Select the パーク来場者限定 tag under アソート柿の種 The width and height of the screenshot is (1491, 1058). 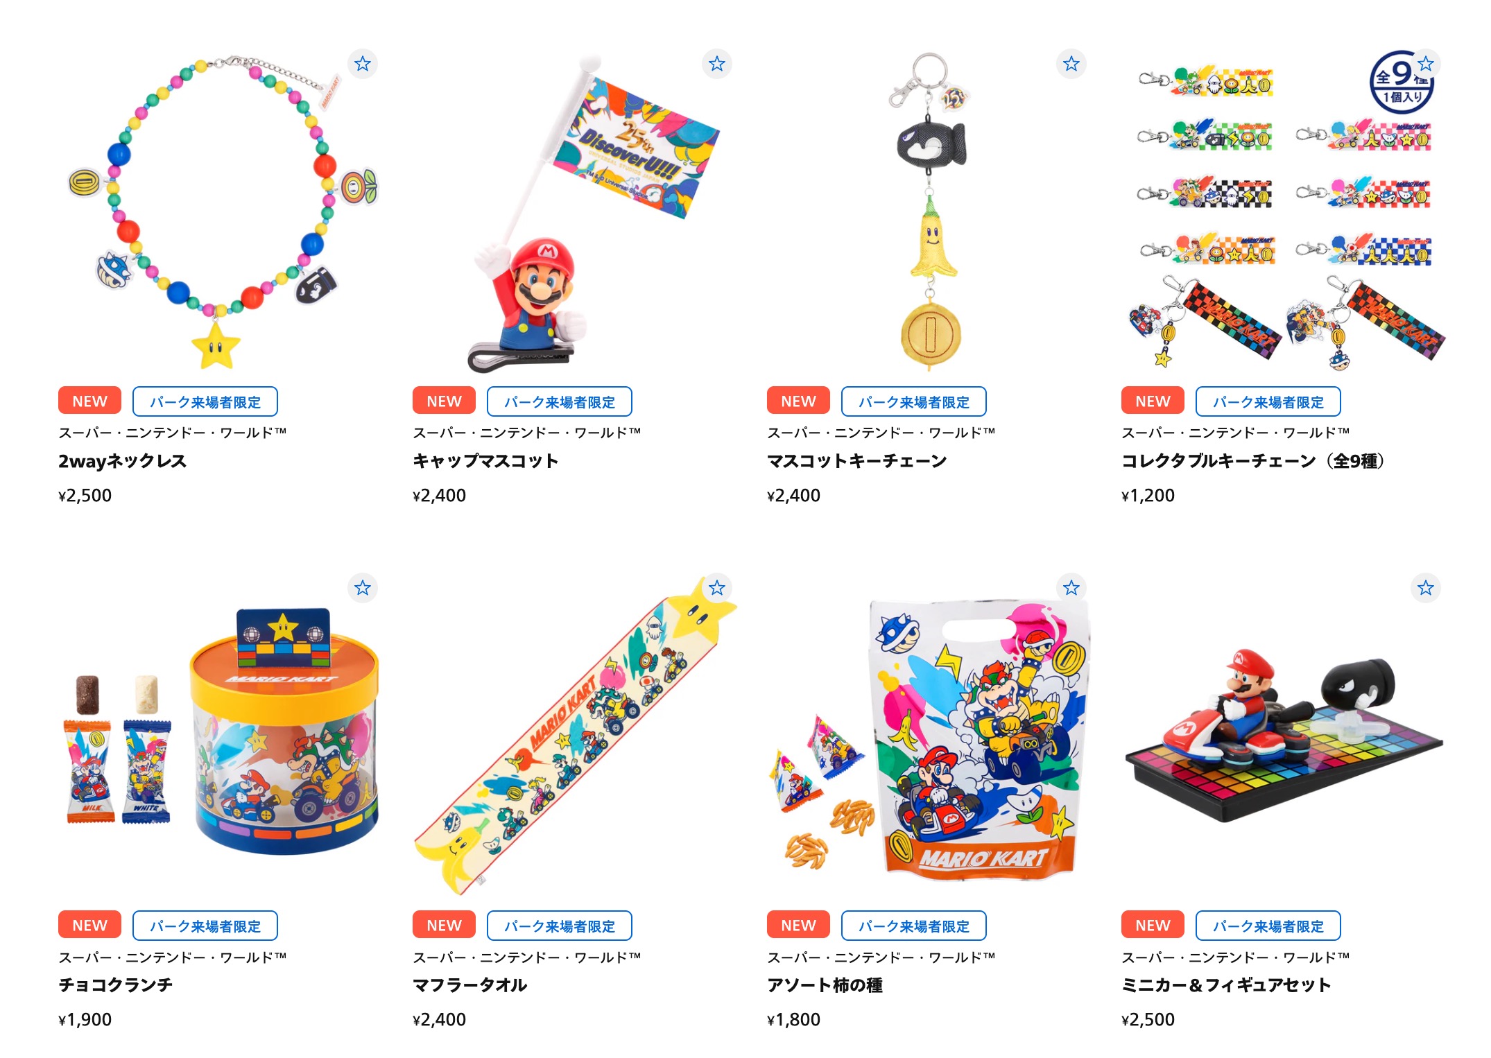tap(914, 926)
